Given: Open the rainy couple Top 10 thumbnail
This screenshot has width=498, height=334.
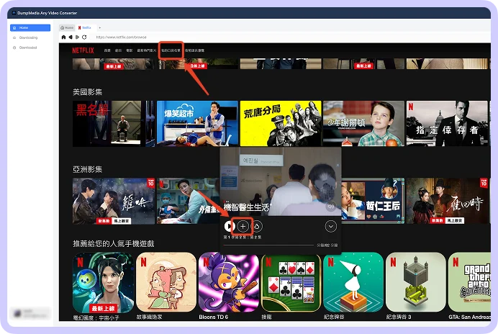Looking at the screenshot, I should pos(114,201).
